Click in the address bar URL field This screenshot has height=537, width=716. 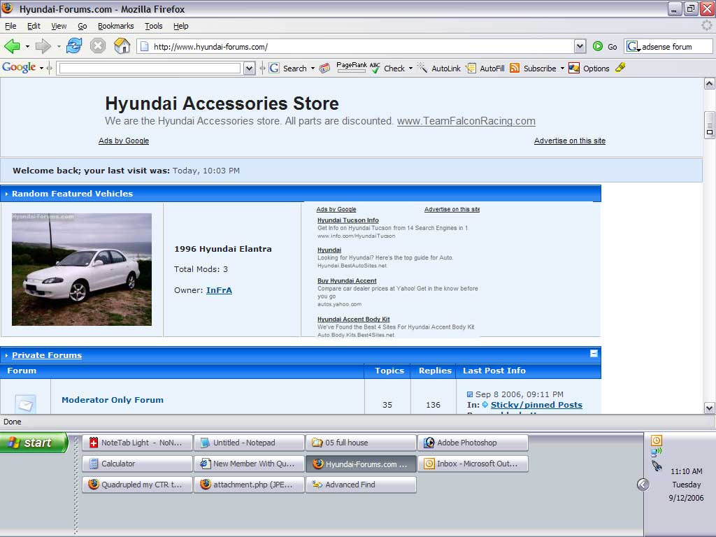click(356, 47)
